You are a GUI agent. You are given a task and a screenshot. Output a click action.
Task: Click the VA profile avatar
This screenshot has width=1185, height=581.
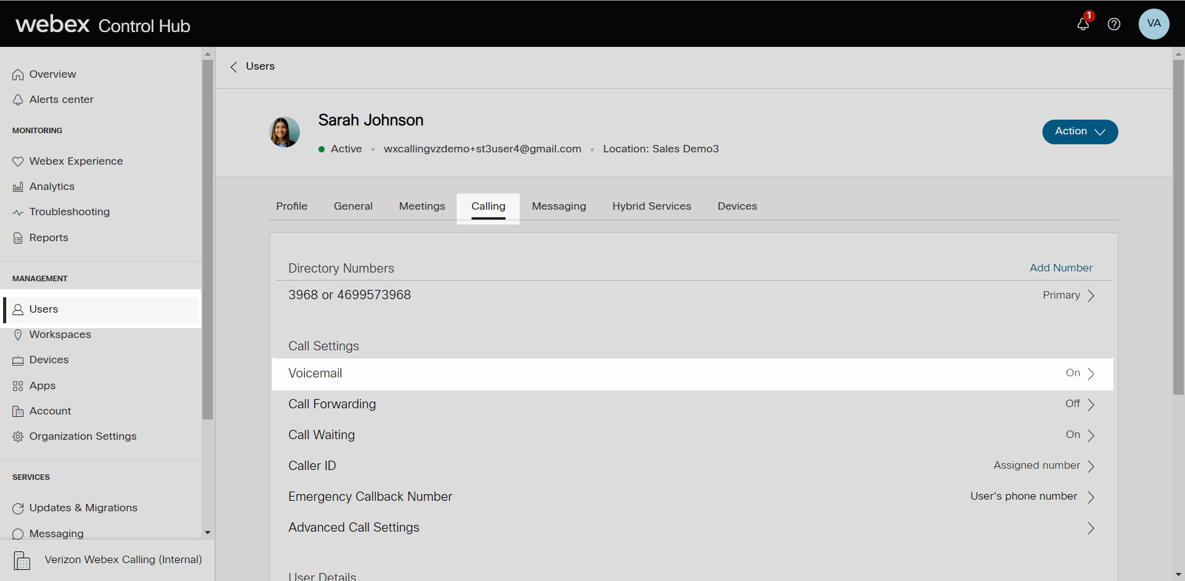(x=1154, y=24)
